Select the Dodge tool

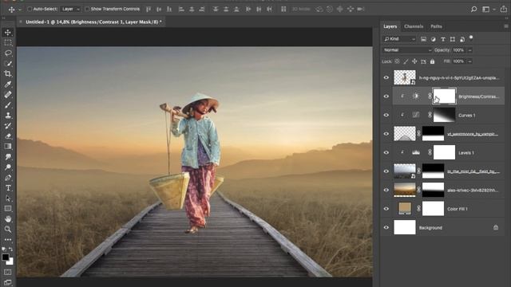[8, 167]
